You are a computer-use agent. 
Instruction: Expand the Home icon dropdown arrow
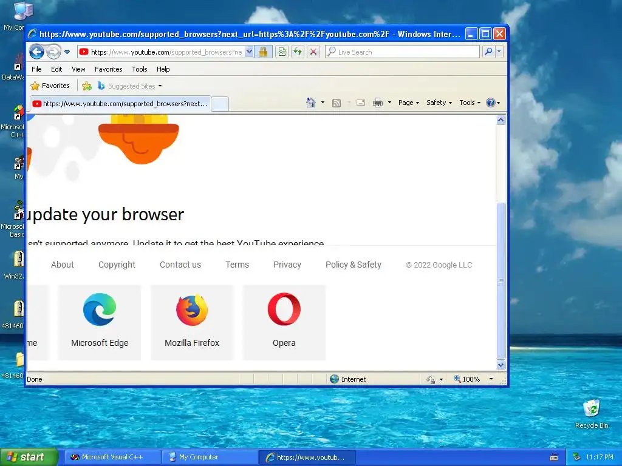point(323,103)
